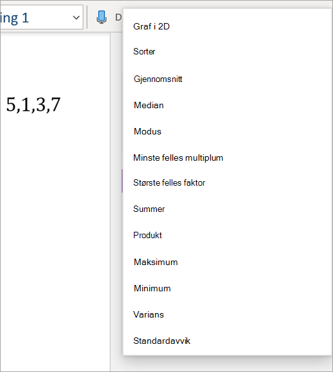333x372 pixels.
Task: Select Graf i 2D menu option
Action: (151, 26)
